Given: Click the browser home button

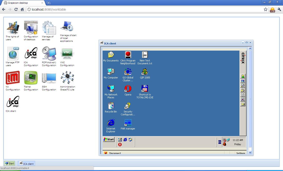Looking at the screenshot, I should point(22,9).
